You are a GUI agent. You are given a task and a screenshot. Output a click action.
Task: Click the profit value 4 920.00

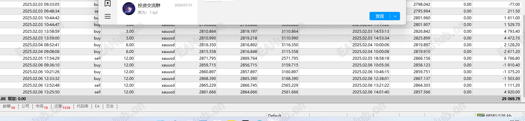click(x=512, y=92)
